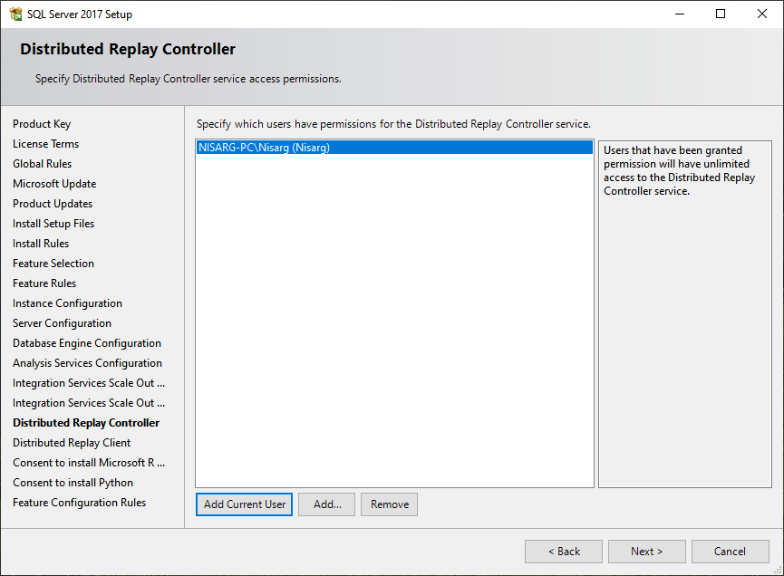Select Product Updates step in sidebar
Screen dimensions: 784x576
coord(53,204)
